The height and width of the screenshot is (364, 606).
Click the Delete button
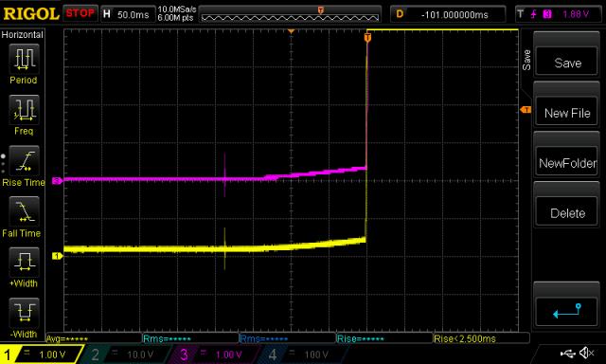point(567,212)
